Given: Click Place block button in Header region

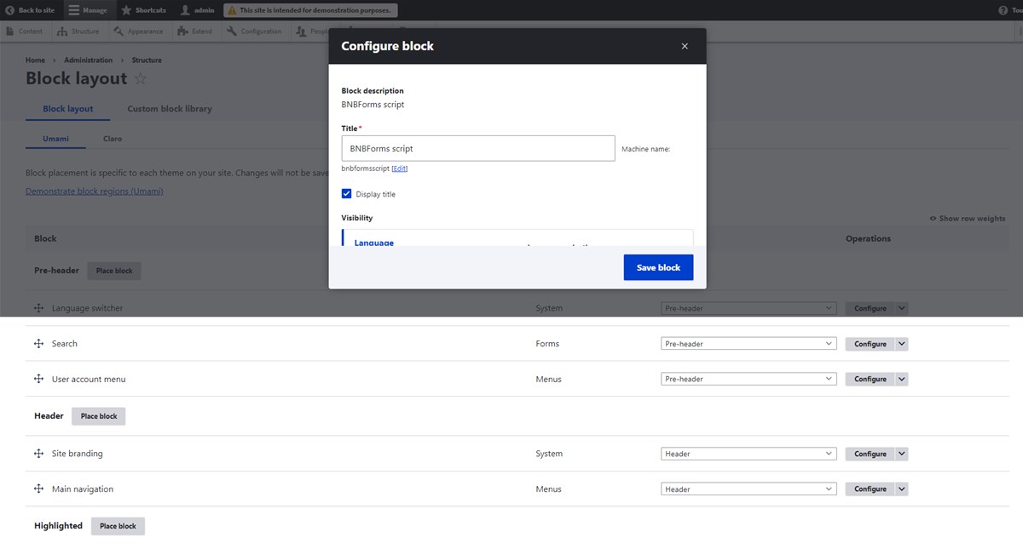Looking at the screenshot, I should (99, 416).
